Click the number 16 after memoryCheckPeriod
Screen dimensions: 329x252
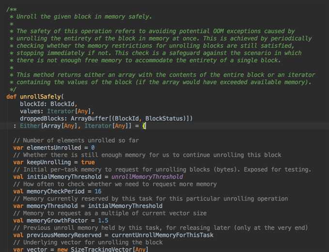98,191
